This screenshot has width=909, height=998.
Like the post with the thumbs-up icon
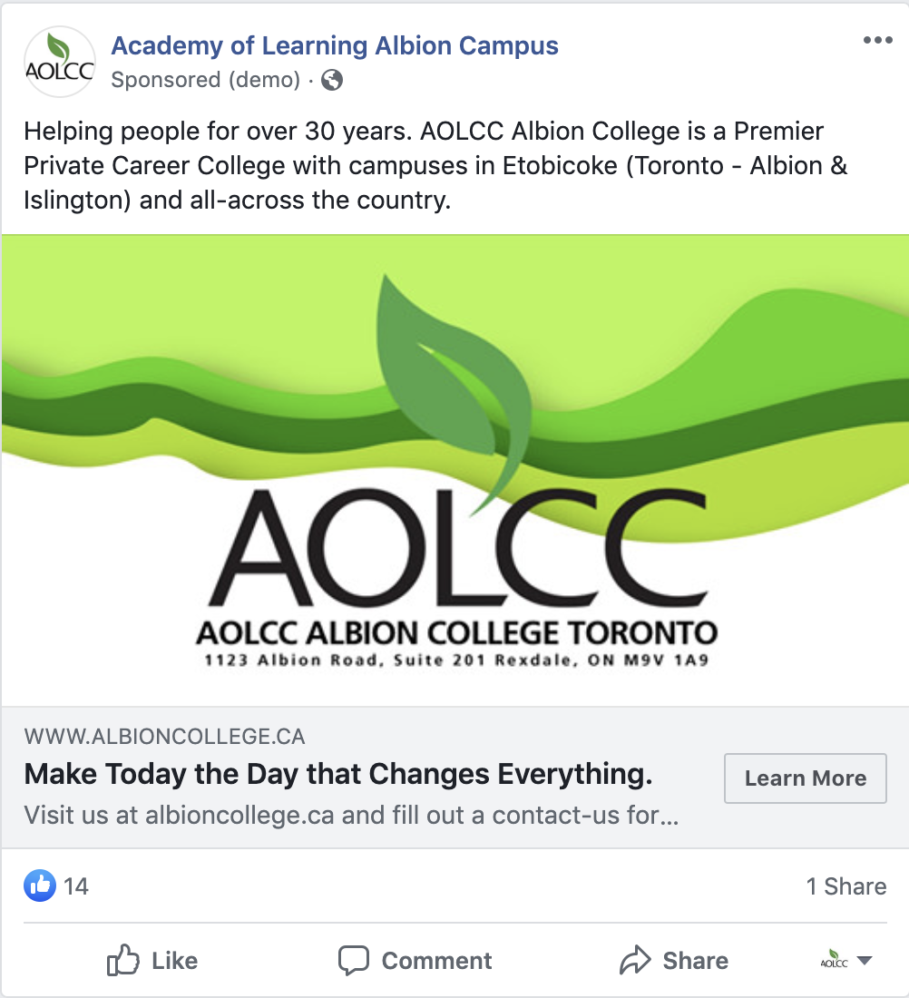pyautogui.click(x=123, y=960)
